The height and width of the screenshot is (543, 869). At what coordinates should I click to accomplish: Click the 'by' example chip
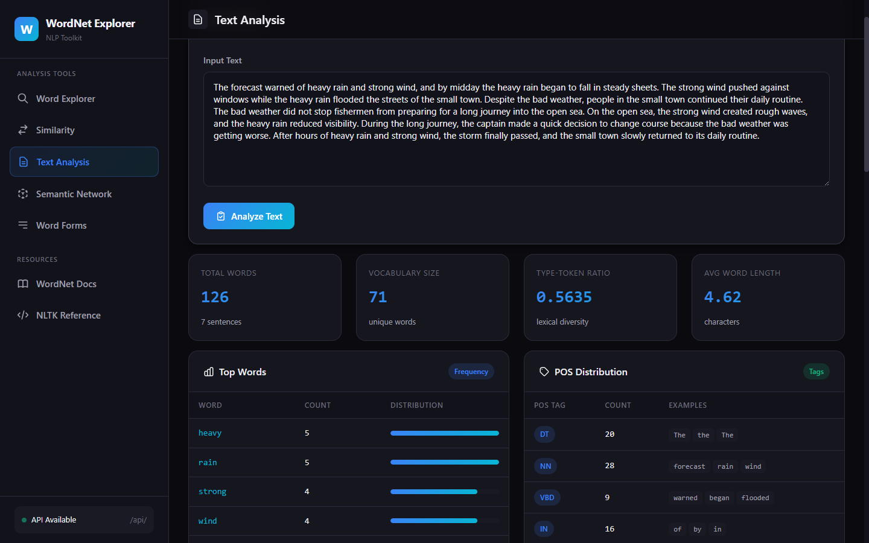(698, 529)
